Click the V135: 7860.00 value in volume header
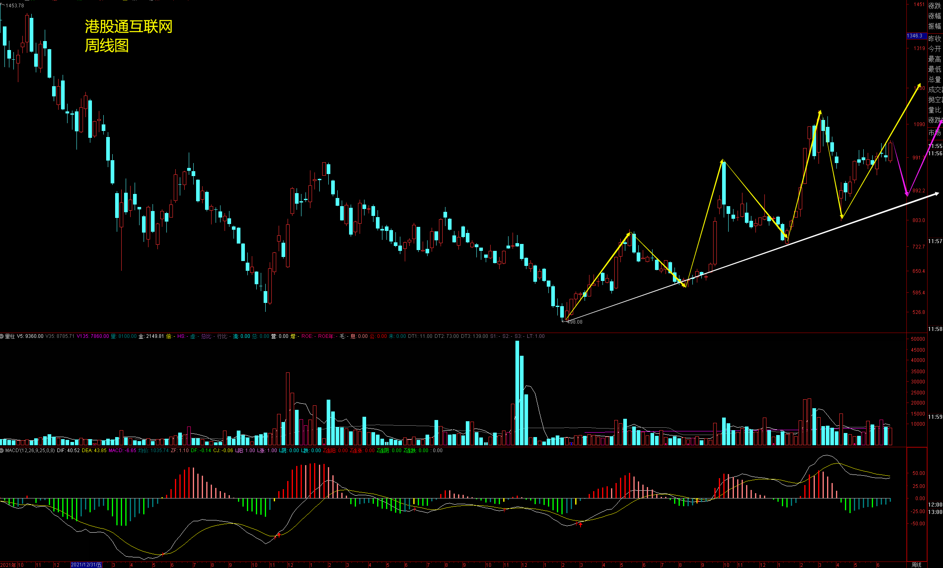Viewport: 943px width, 568px height. click(x=93, y=336)
